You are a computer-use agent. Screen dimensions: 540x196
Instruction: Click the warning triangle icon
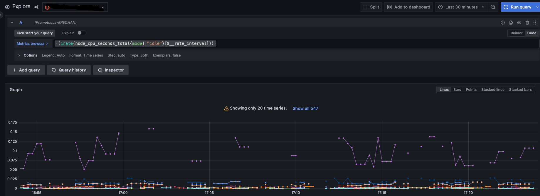(x=226, y=108)
